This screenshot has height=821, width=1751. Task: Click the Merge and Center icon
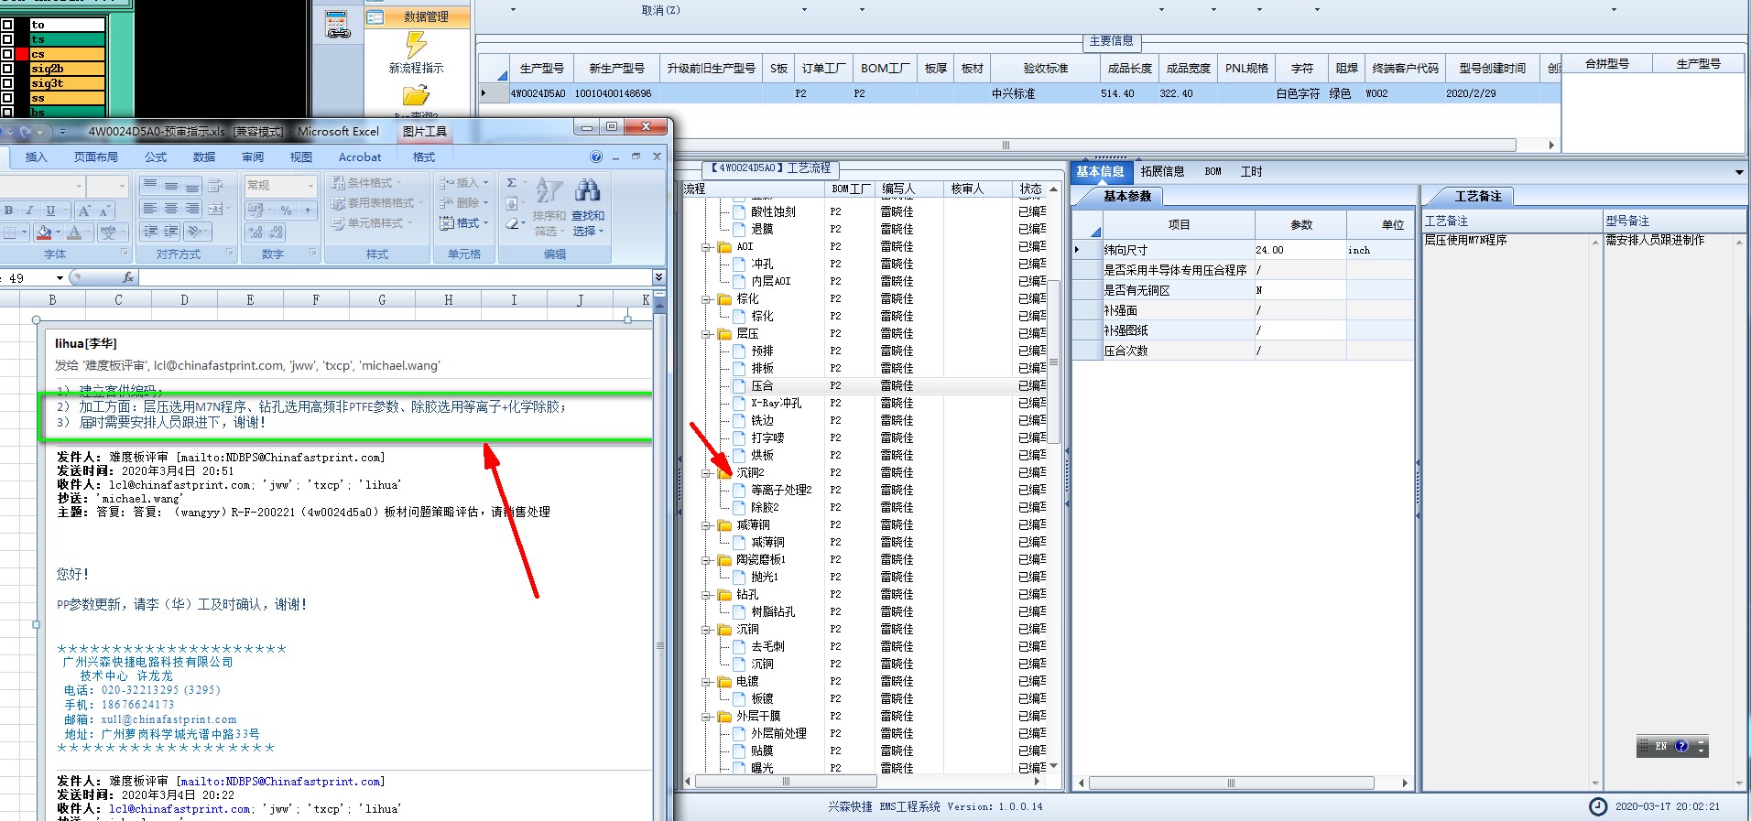(216, 209)
